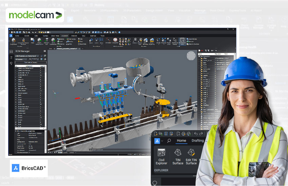Image resolution: width=288 pixels, height=186 pixels.
Task: Open the Settings ribbon tab
Action: 93,36
